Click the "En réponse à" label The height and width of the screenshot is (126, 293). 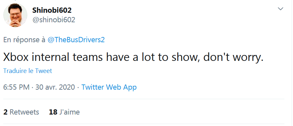coord(24,40)
